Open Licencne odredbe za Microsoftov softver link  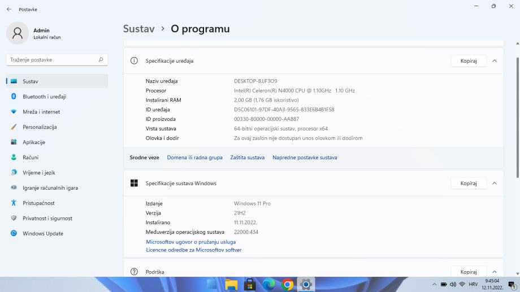pyautogui.click(x=194, y=250)
